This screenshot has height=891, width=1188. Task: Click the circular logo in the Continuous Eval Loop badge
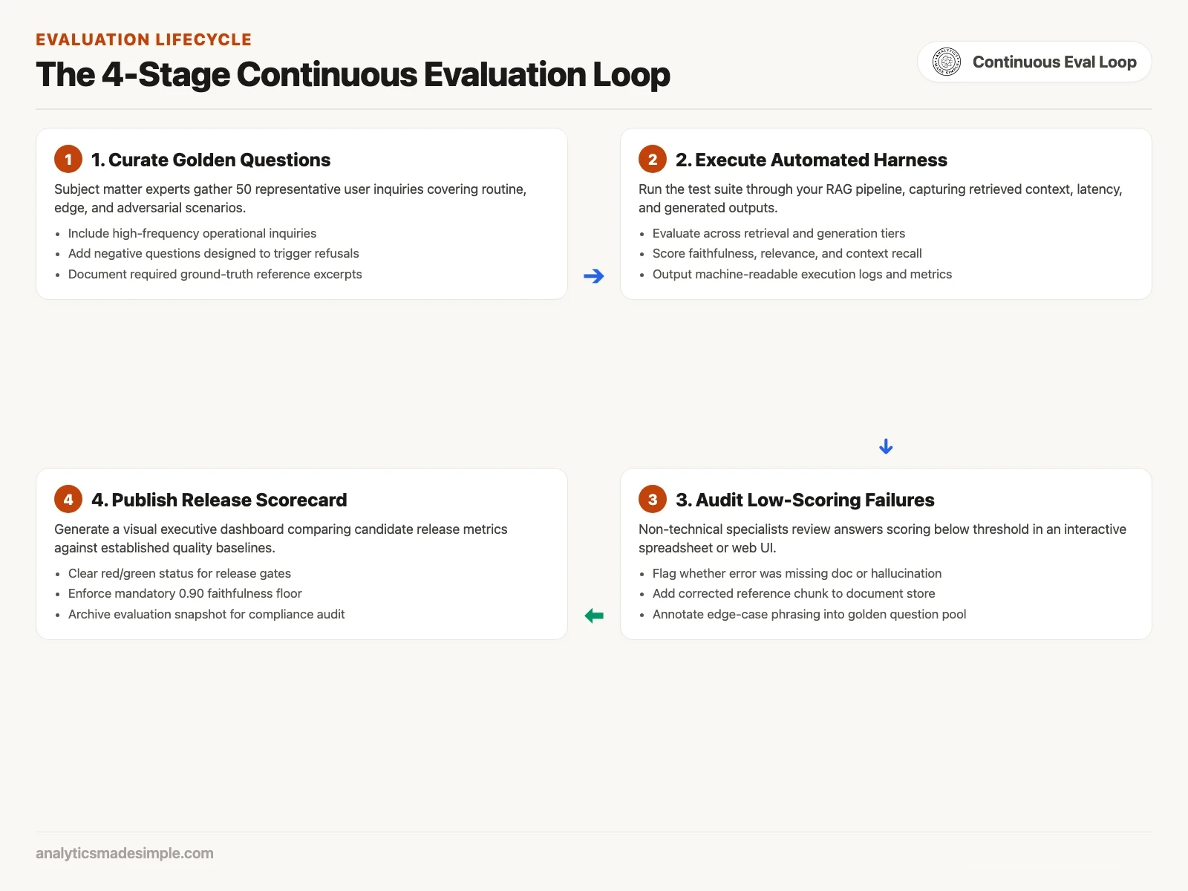coord(947,62)
